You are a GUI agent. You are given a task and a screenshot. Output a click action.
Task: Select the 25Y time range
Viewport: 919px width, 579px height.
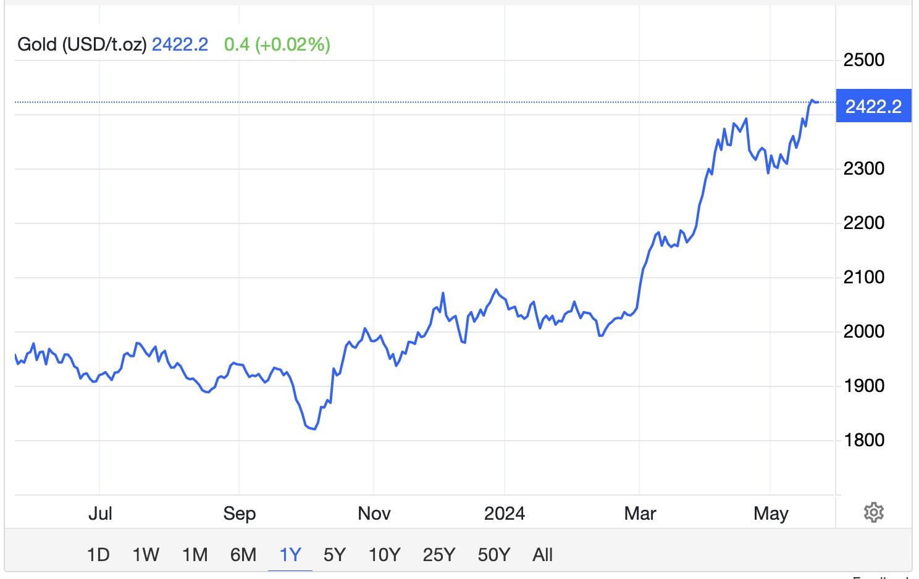(x=439, y=555)
